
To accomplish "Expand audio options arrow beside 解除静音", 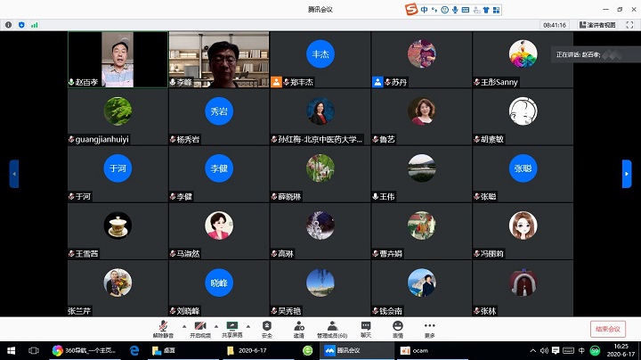I will click(183, 327).
